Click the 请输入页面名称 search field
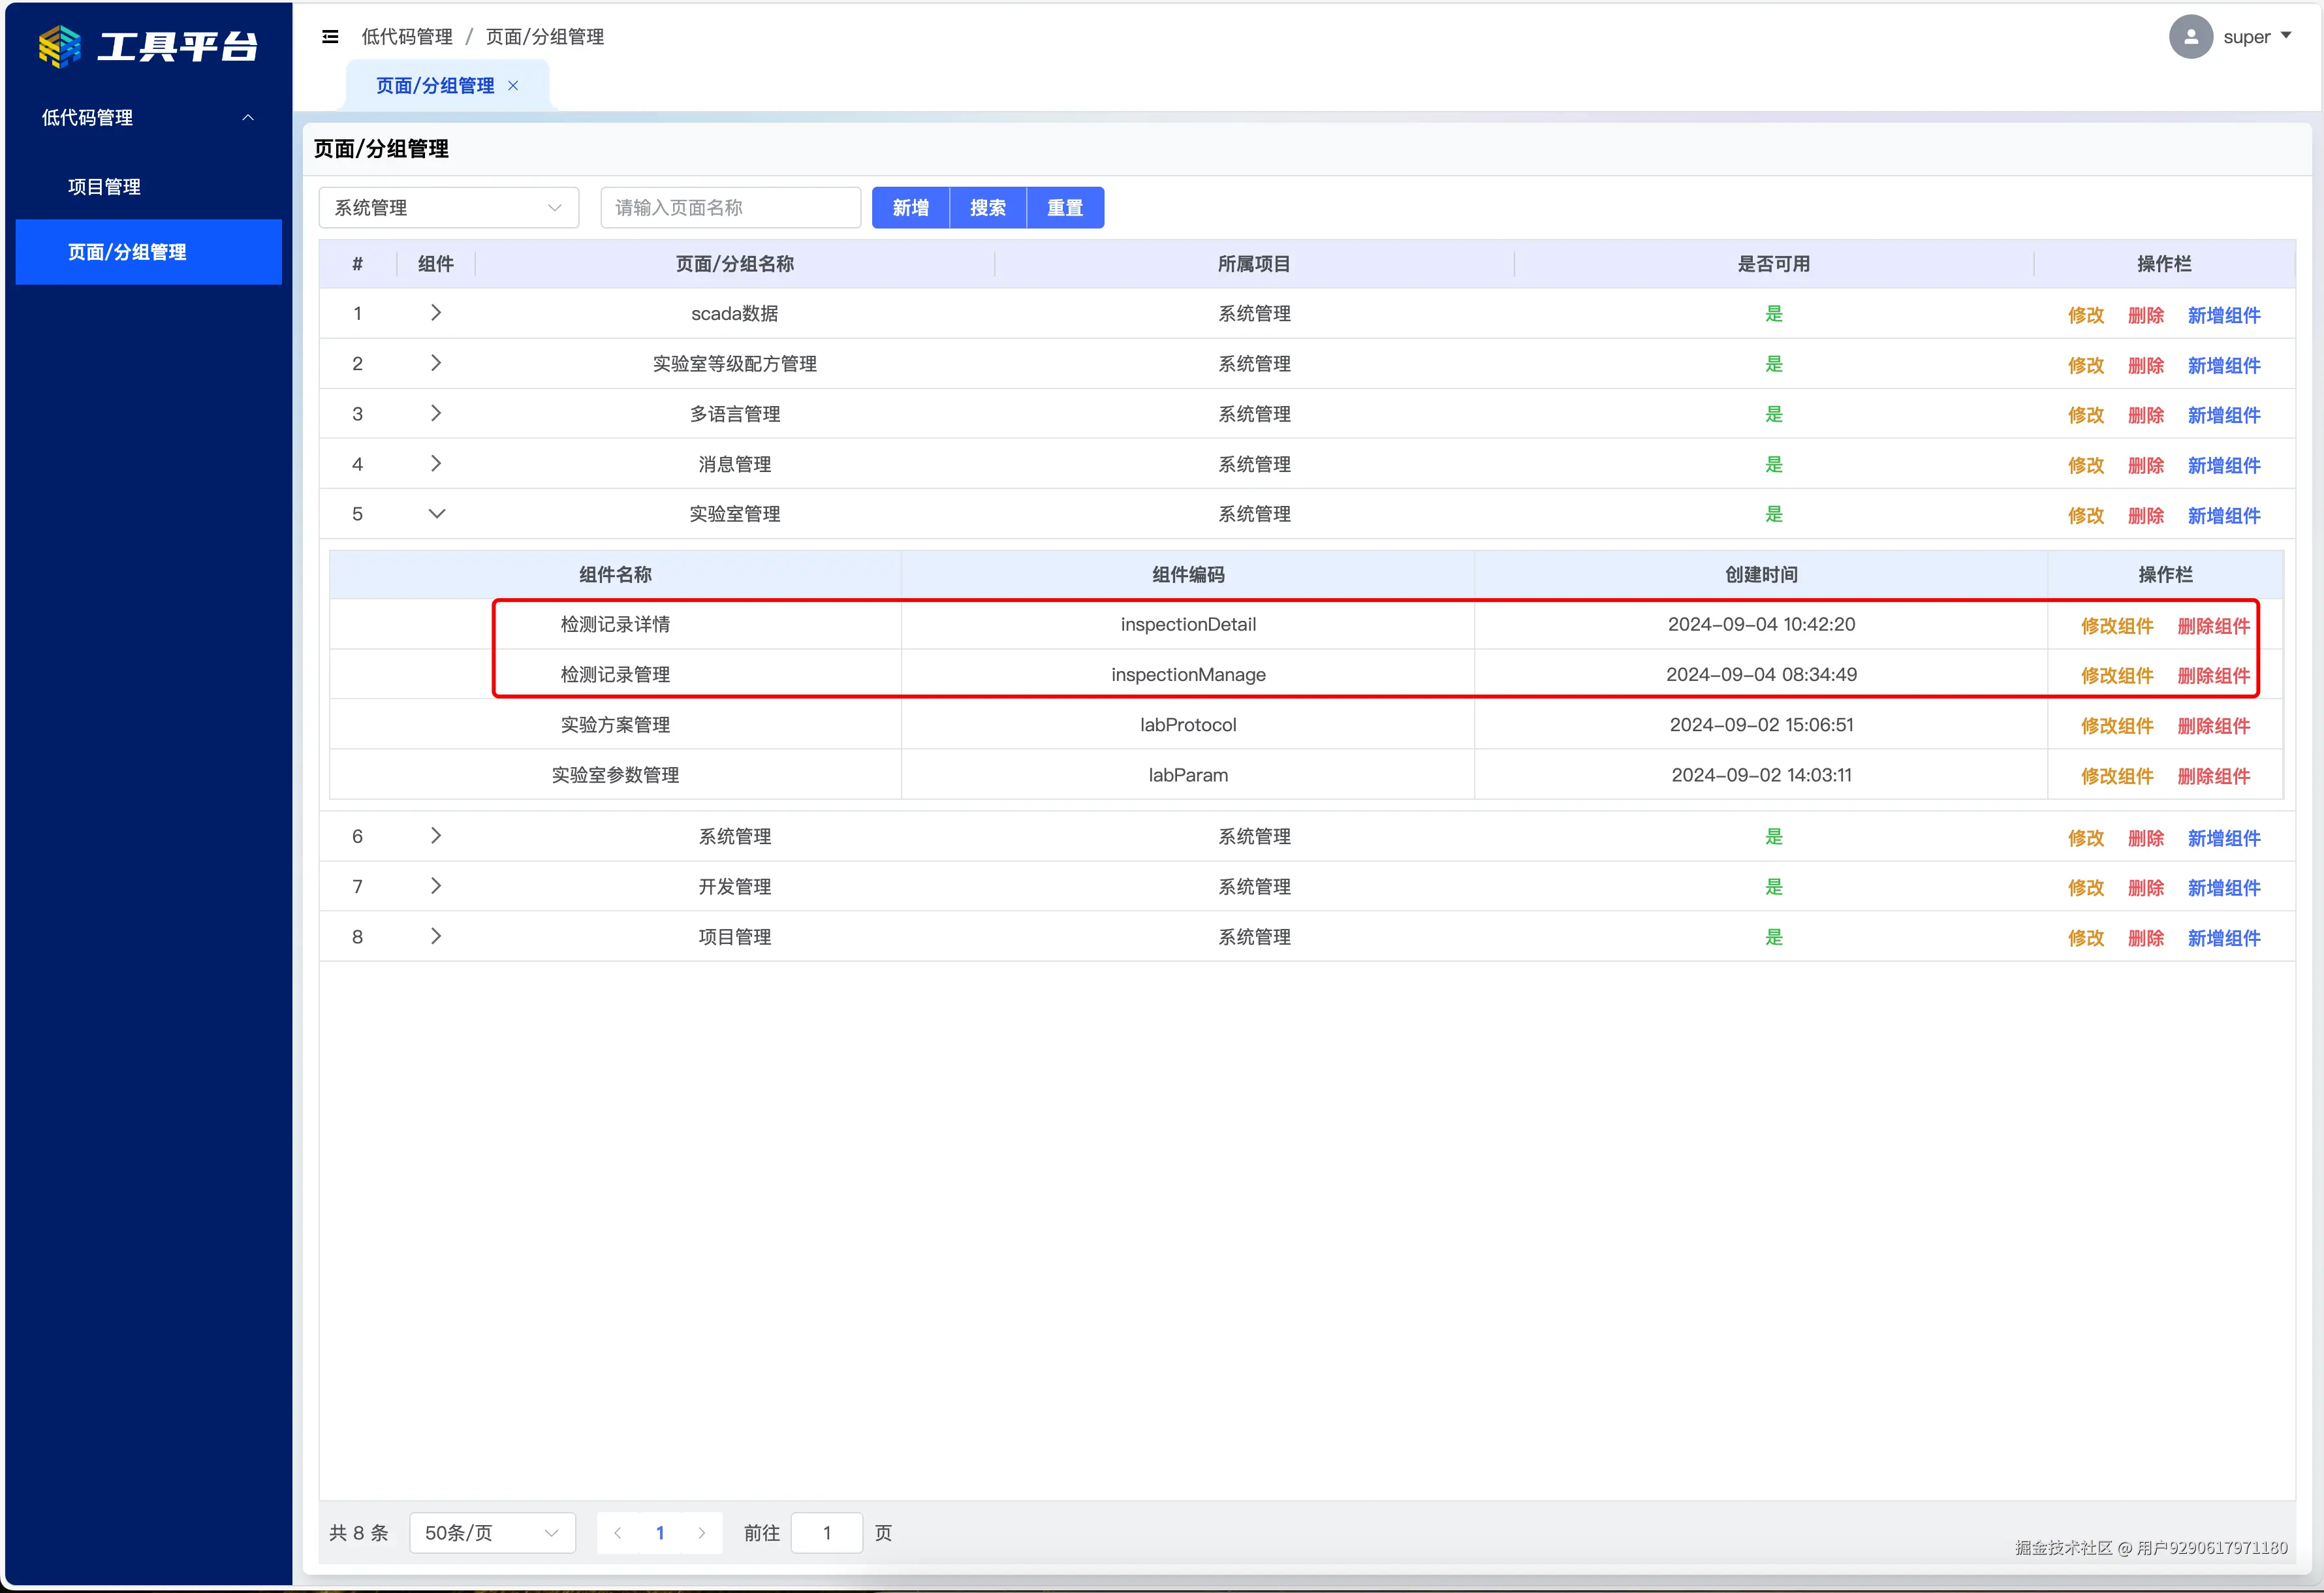Image resolution: width=2324 pixels, height=1593 pixels. pos(730,207)
